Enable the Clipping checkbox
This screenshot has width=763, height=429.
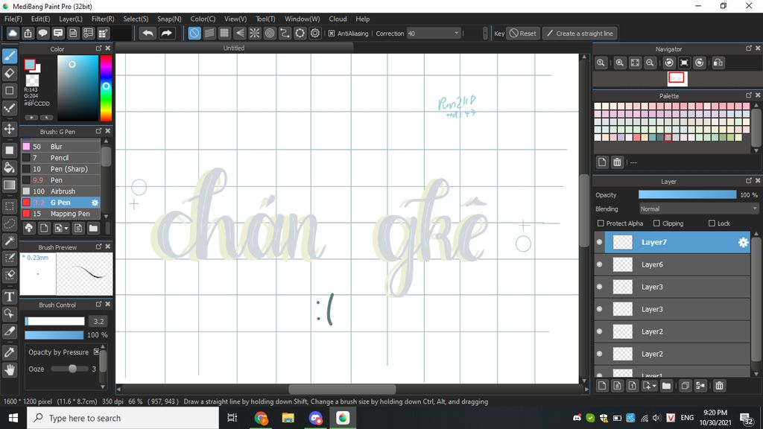(656, 223)
